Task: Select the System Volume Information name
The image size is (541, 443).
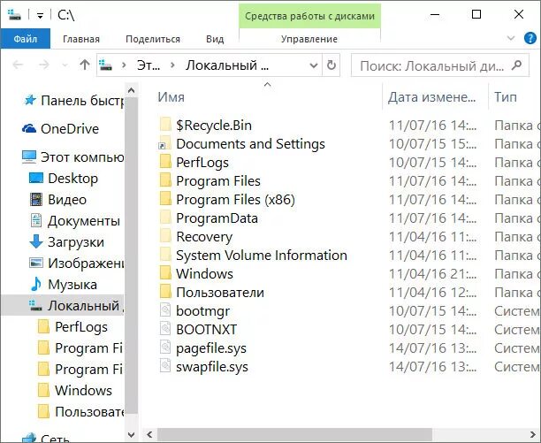Action: 262,256
